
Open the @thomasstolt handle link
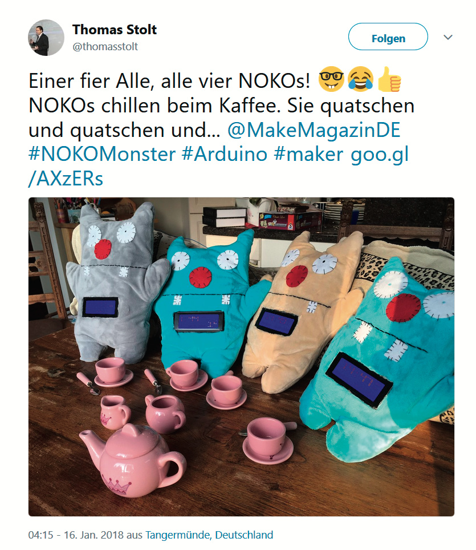pyautogui.click(x=105, y=47)
